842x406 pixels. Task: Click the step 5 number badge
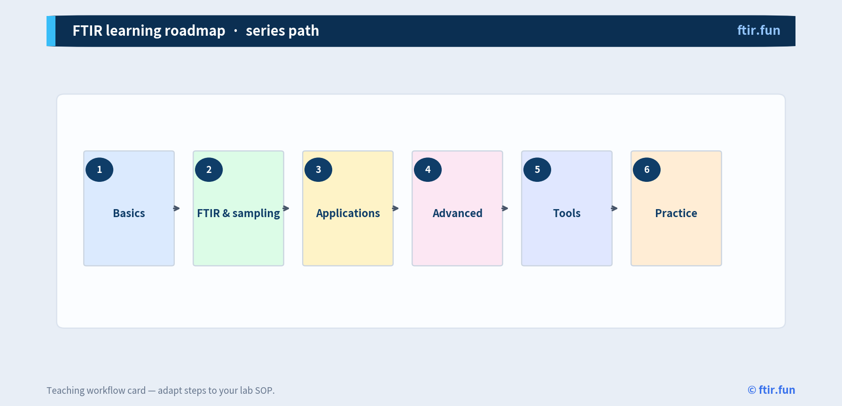click(x=537, y=170)
